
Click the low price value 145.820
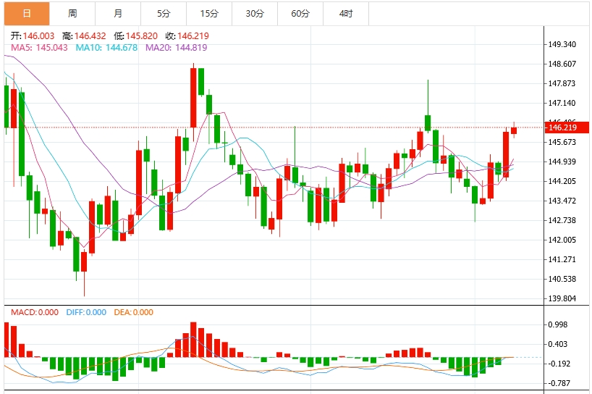[x=142, y=36]
